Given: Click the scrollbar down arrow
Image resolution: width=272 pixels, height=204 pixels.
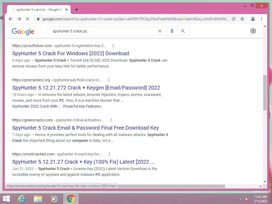Looking at the screenshot, I should pos(265,182).
